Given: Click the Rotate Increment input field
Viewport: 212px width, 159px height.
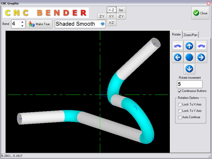Looking at the screenshot, I should click(x=189, y=84).
